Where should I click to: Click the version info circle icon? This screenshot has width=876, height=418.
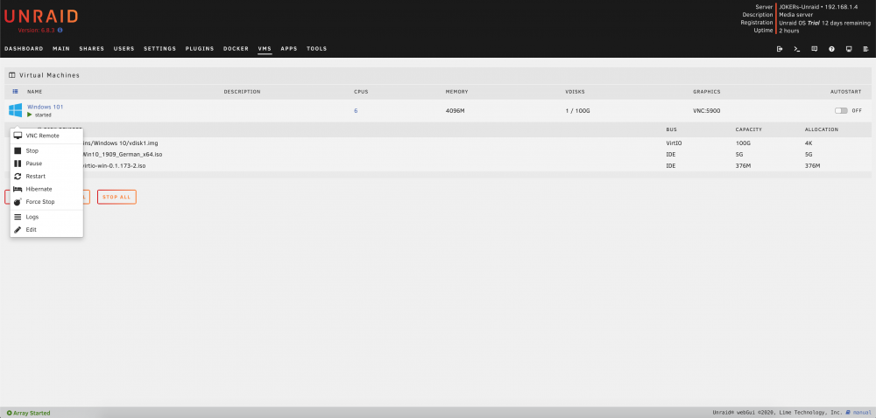pyautogui.click(x=60, y=31)
